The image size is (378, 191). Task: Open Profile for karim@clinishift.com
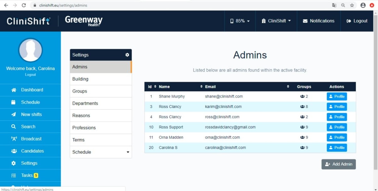[337, 107]
